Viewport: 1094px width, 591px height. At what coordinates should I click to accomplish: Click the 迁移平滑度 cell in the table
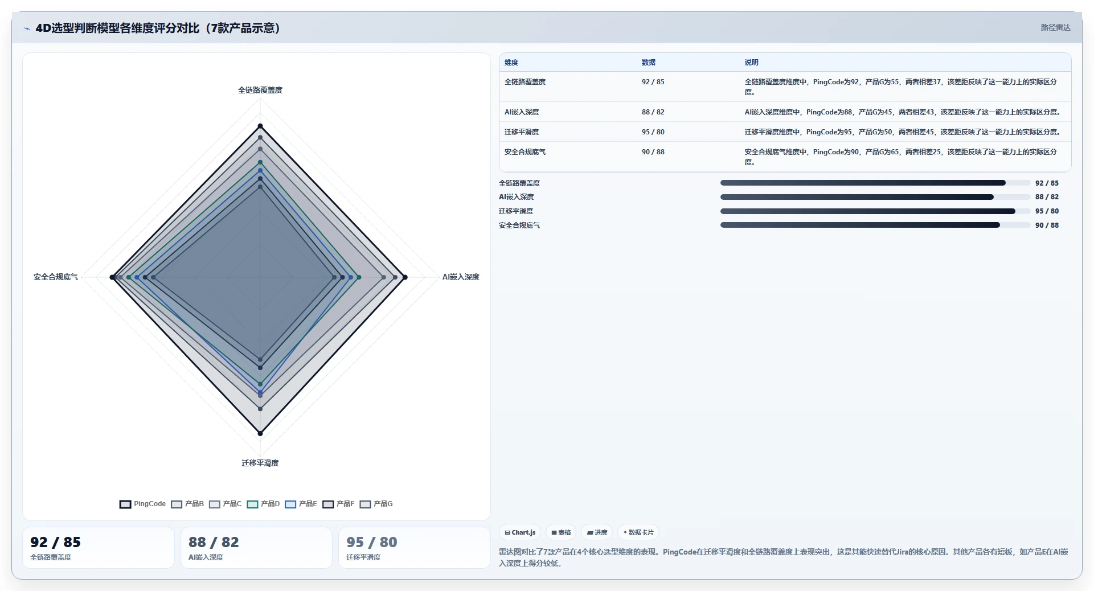[522, 132]
